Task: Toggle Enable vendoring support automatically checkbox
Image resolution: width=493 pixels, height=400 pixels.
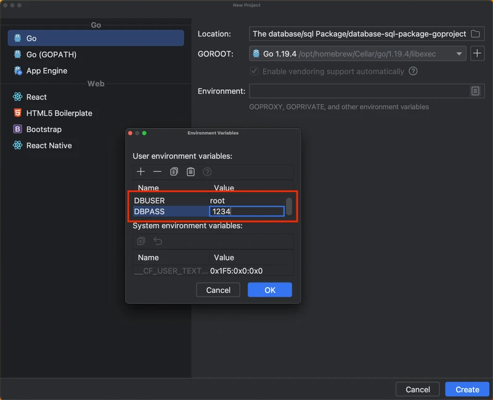Action: point(254,71)
